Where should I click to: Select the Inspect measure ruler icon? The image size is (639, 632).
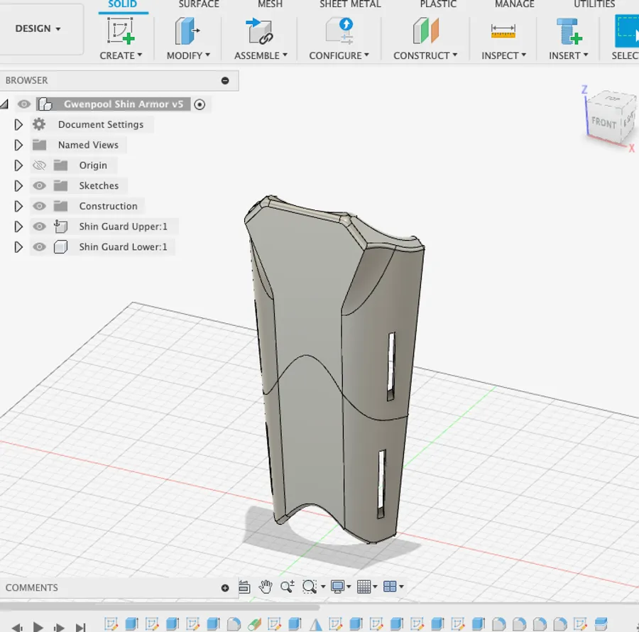tap(503, 31)
